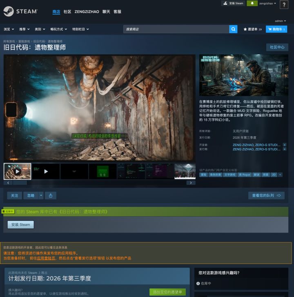Click the 旧日代码: 遗物整理师 breadcrumb link
294x297 pixels.
pyautogui.click(x=48, y=41)
